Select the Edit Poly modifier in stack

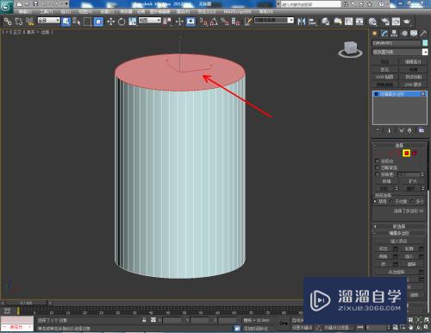point(400,94)
